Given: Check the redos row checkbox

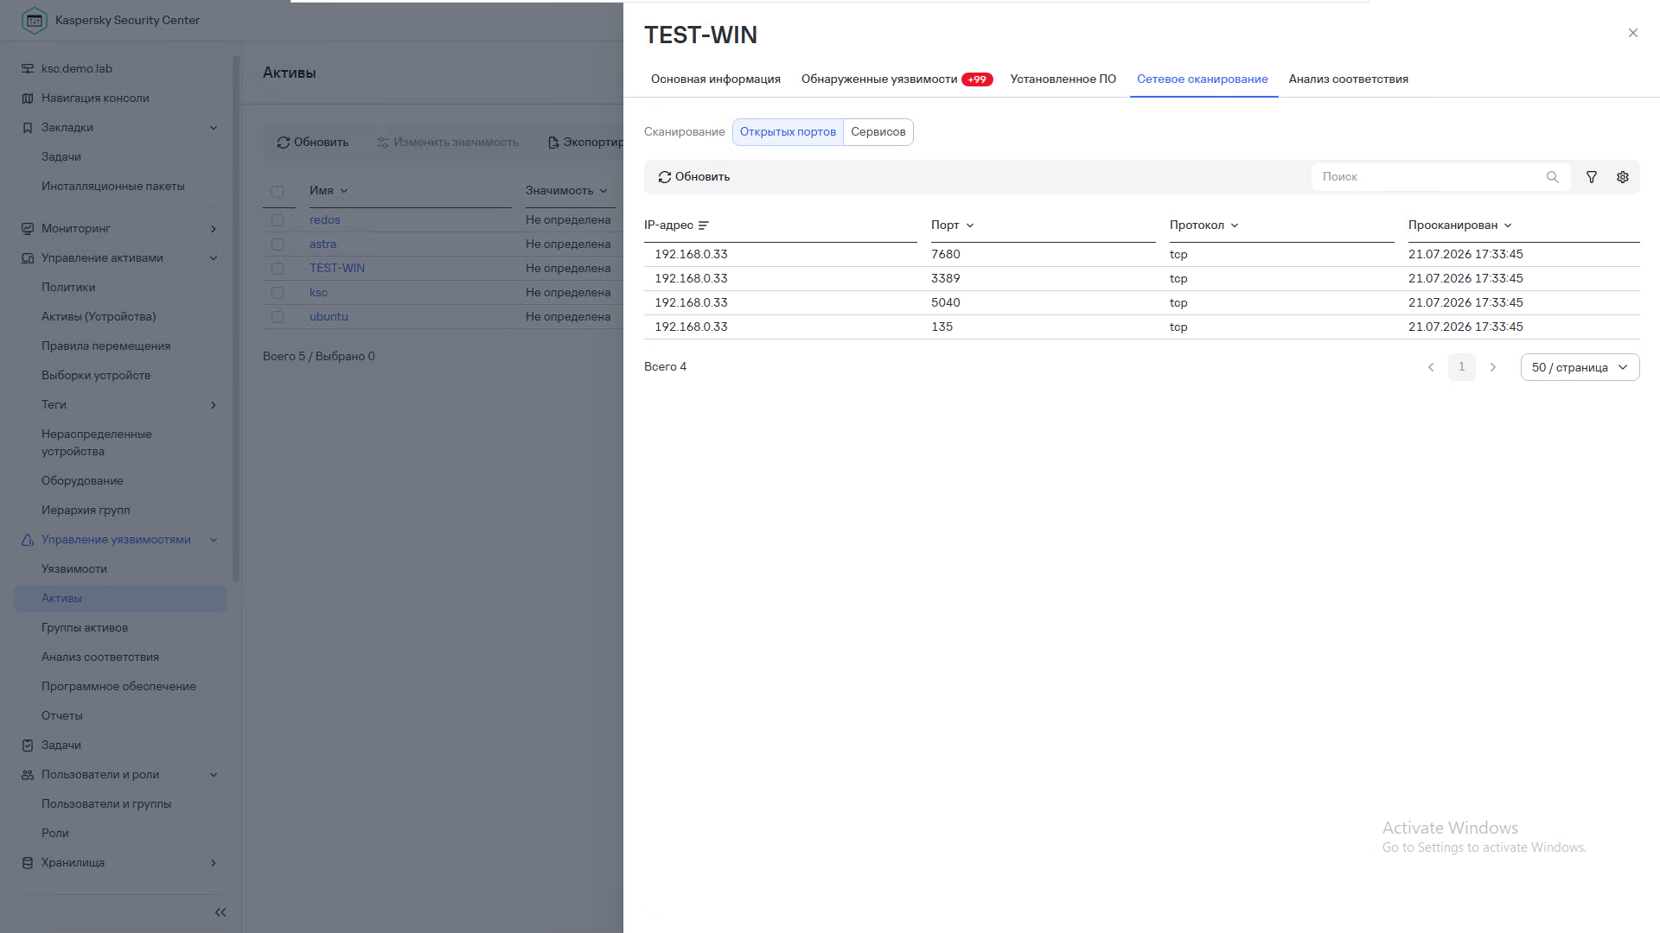Looking at the screenshot, I should point(278,220).
